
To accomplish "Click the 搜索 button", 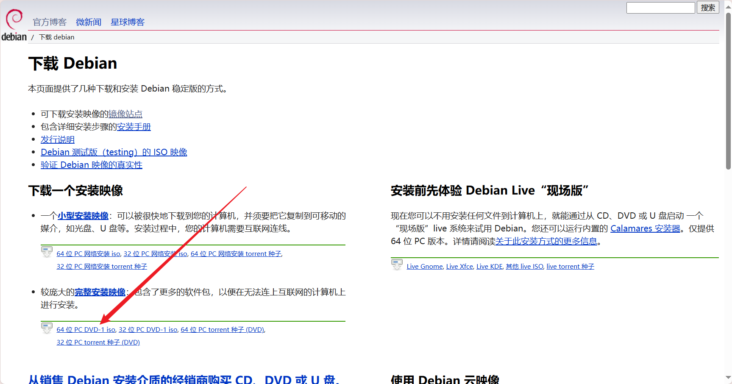I will 708,8.
